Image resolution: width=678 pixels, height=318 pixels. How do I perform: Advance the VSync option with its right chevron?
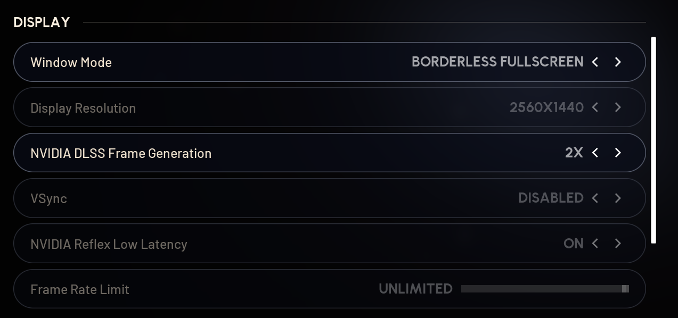(x=618, y=198)
